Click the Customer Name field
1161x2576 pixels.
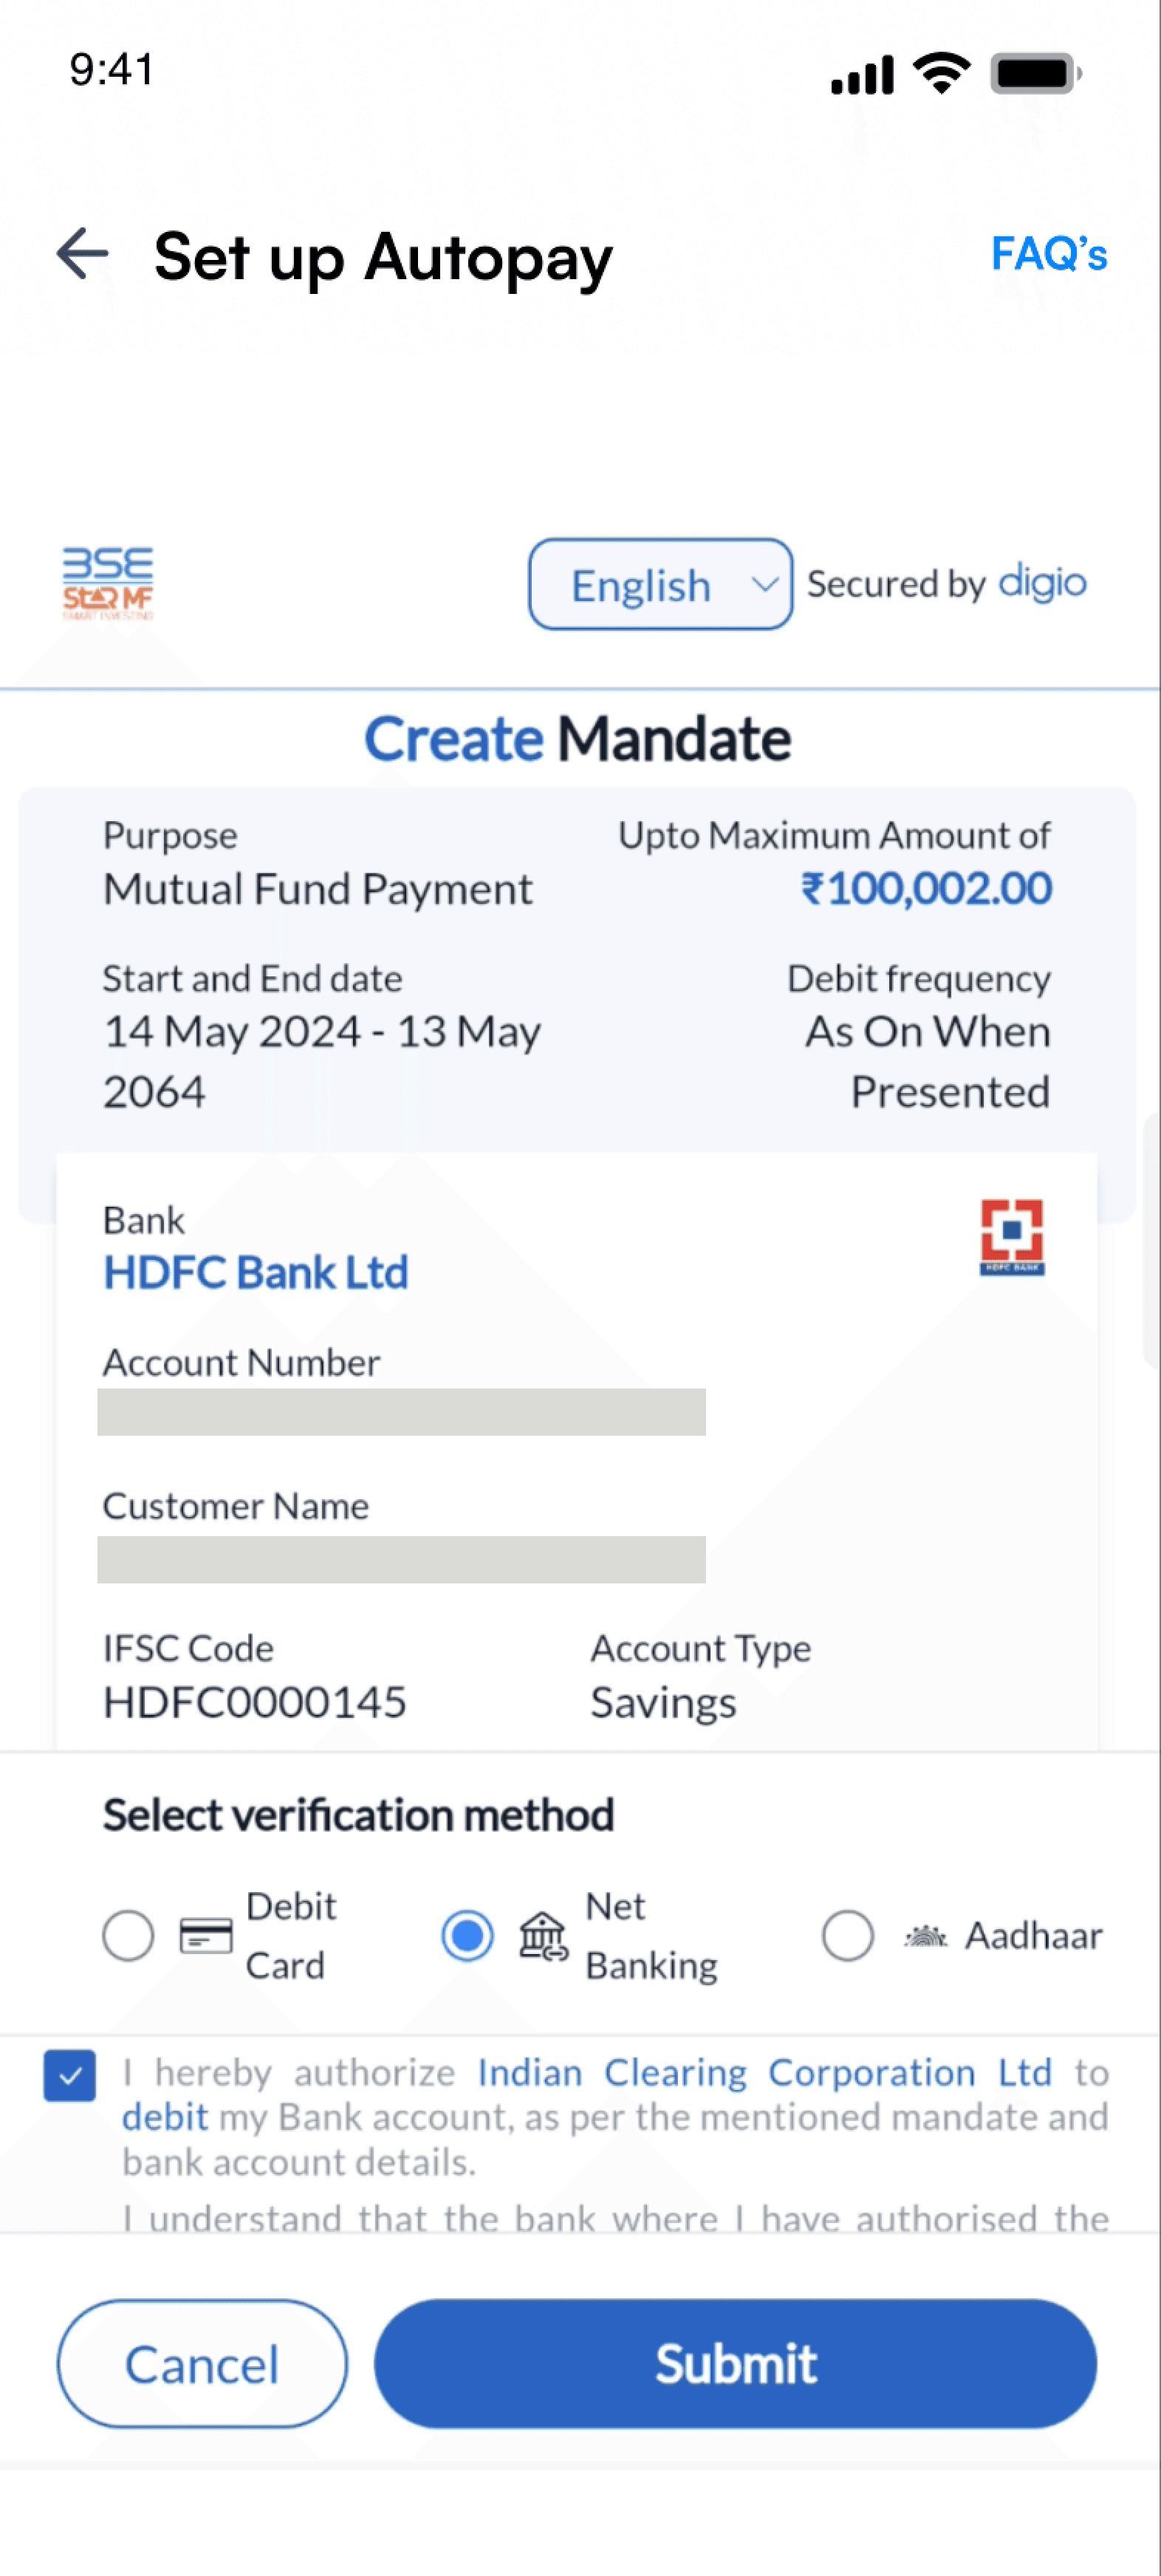pos(401,1559)
